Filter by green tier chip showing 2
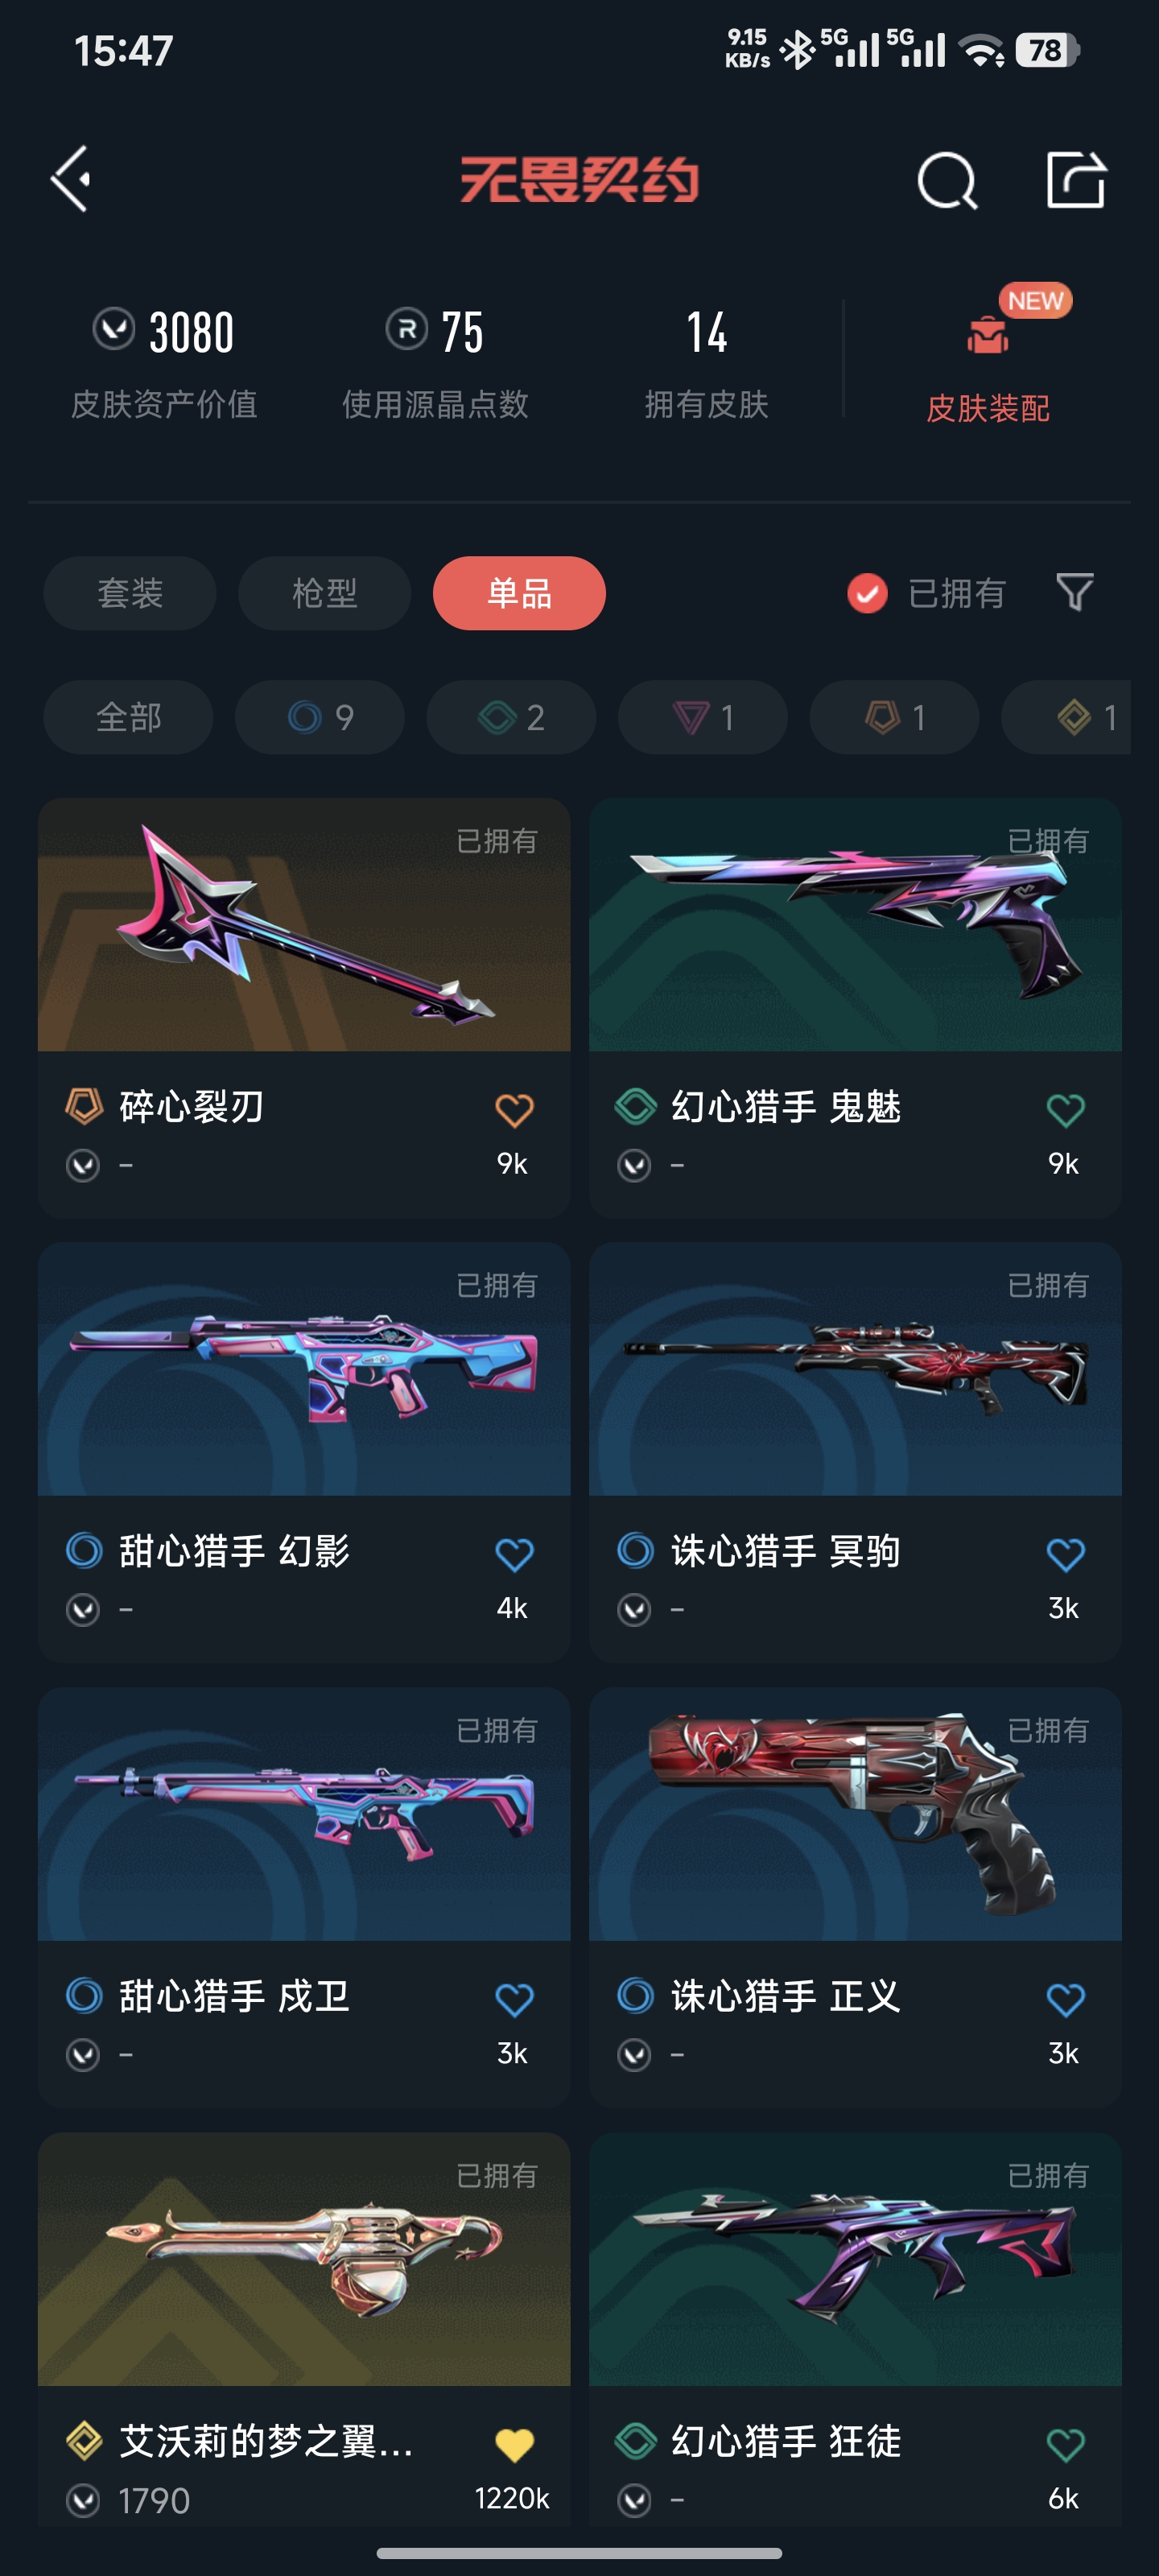The height and width of the screenshot is (2576, 1159). pyautogui.click(x=511, y=717)
